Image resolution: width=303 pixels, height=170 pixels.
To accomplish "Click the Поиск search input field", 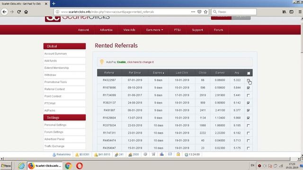I will pyautogui.click(x=234, y=12).
